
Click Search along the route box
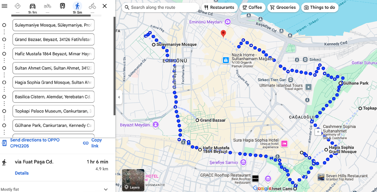click(161, 7)
